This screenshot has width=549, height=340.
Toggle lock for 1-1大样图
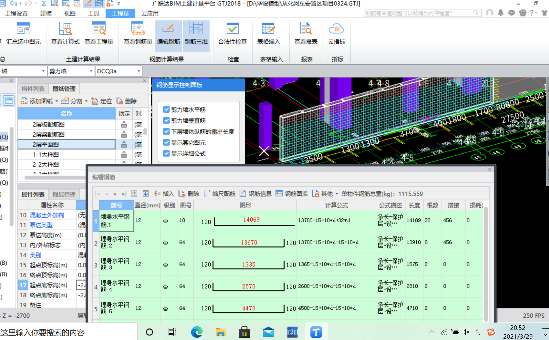click(x=124, y=154)
